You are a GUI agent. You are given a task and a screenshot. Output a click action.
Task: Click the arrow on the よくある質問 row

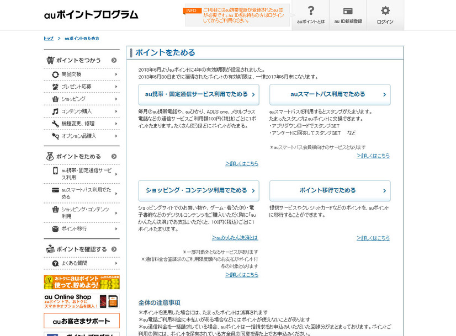(x=116, y=263)
